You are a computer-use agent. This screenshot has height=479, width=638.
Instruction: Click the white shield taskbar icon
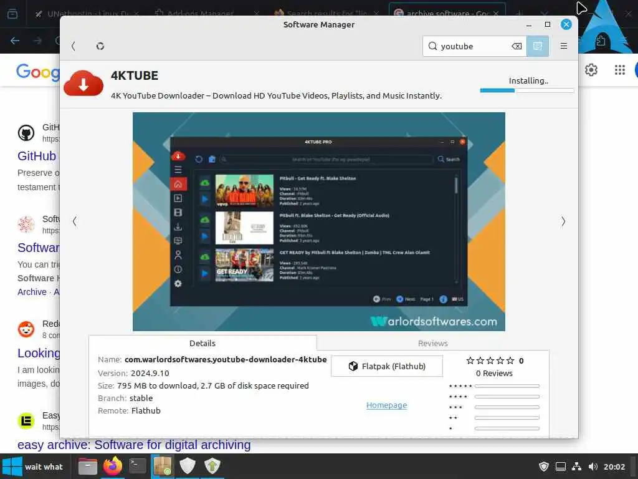tap(188, 466)
